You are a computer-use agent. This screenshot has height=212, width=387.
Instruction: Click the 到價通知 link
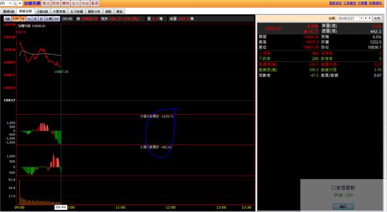pos(375,3)
